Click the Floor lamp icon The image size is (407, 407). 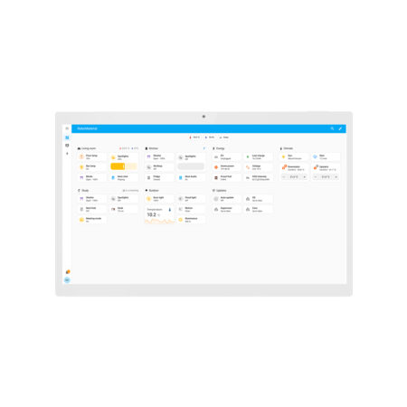(x=81, y=156)
